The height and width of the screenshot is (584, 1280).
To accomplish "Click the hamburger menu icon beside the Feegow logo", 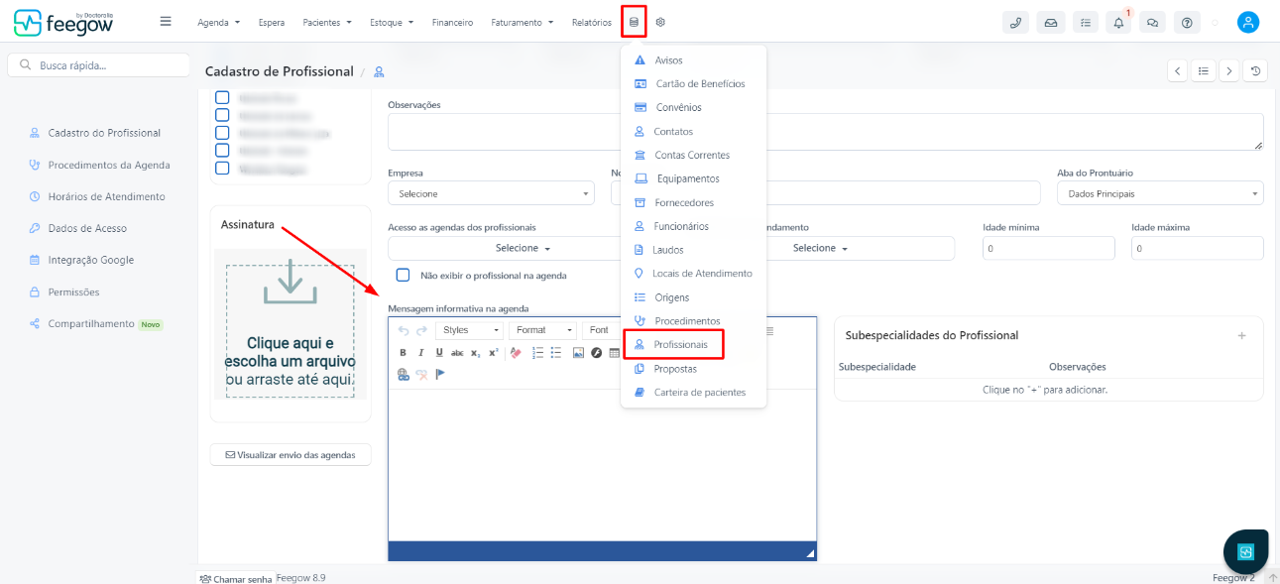I will click(166, 21).
